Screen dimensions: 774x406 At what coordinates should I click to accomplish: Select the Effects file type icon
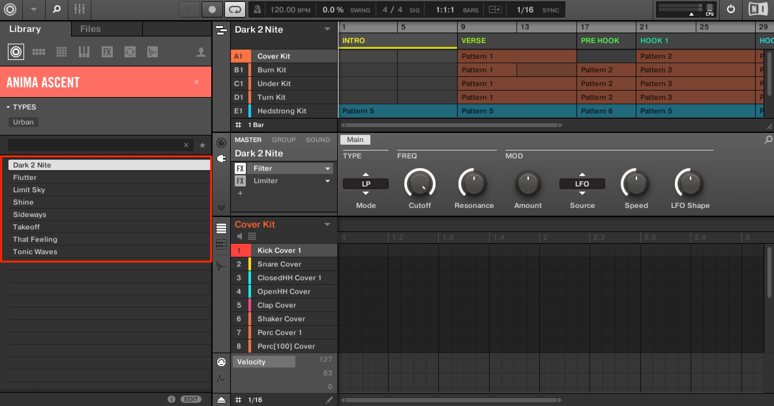(x=107, y=52)
